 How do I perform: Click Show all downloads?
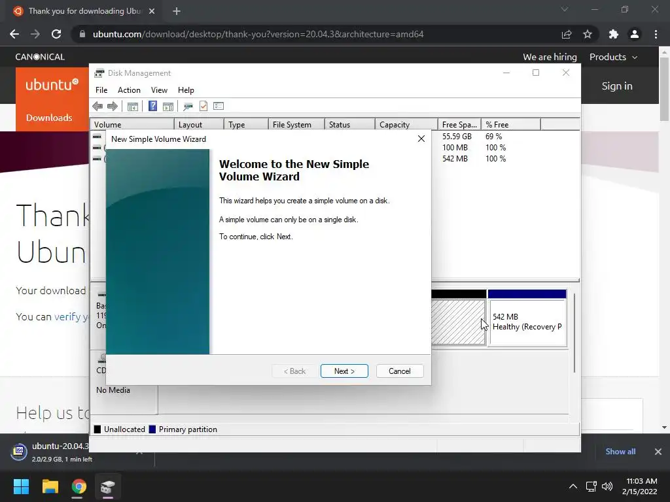click(620, 451)
